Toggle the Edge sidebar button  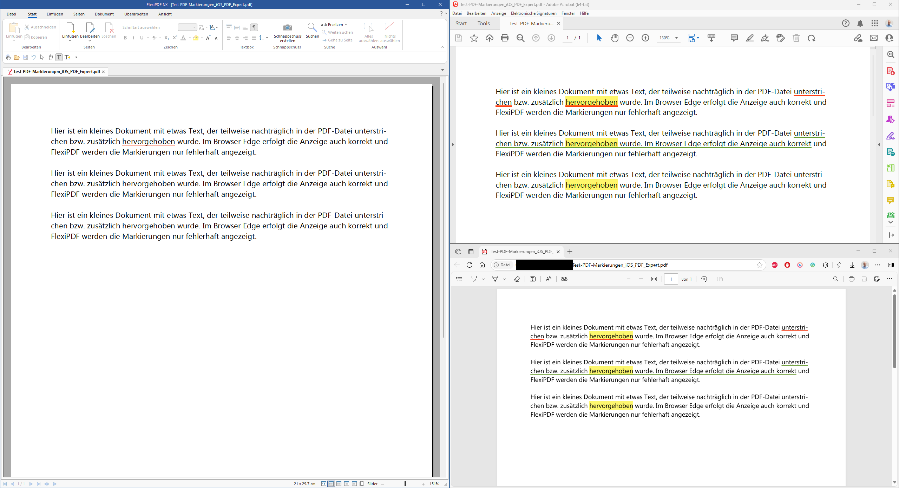(891, 265)
